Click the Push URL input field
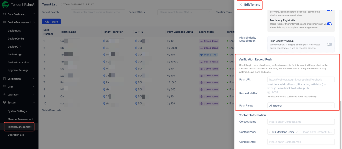 tap(301, 80)
